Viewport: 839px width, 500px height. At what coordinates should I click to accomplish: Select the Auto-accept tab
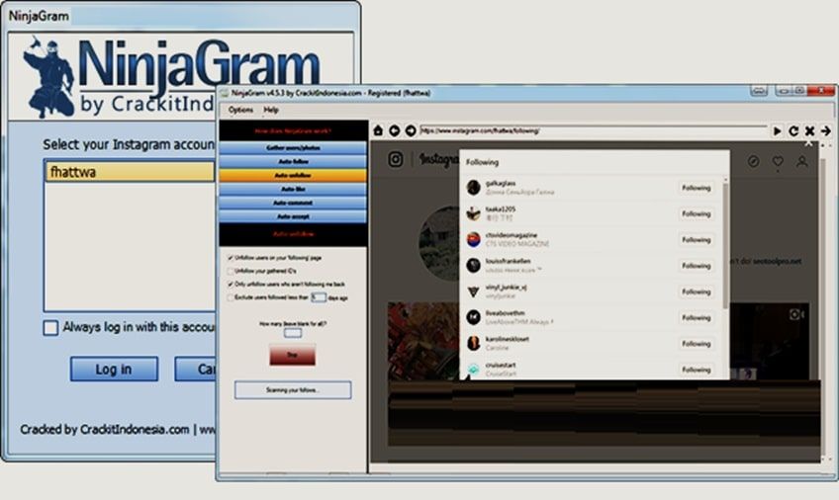point(293,216)
